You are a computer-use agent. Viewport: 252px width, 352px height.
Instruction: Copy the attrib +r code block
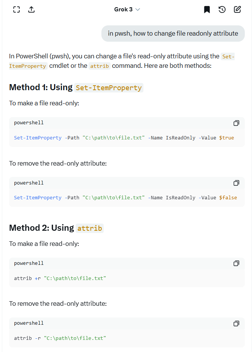[x=236, y=263]
